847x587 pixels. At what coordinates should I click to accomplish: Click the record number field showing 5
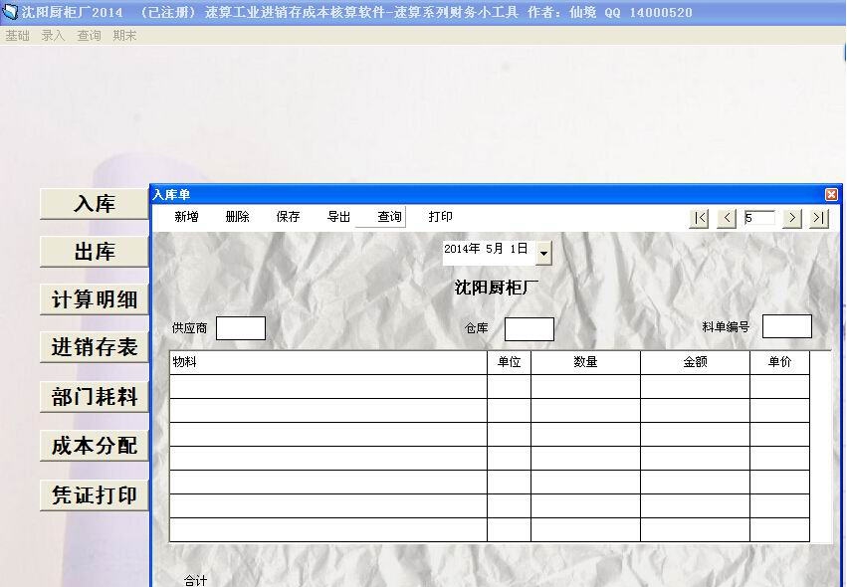pyautogui.click(x=759, y=218)
